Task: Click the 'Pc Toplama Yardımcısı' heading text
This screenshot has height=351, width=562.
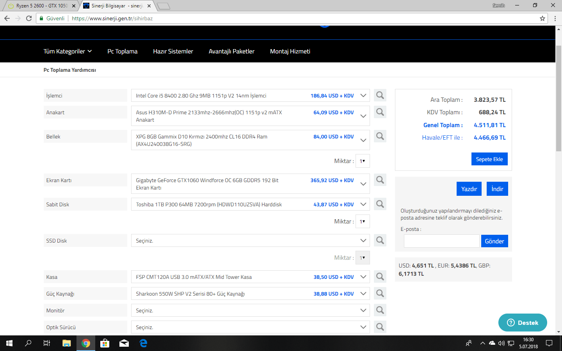Action: [x=70, y=70]
